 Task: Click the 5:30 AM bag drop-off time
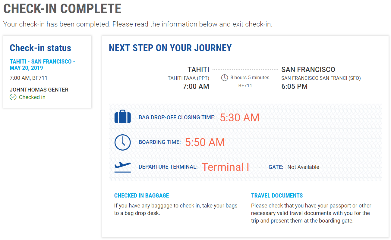click(x=239, y=117)
